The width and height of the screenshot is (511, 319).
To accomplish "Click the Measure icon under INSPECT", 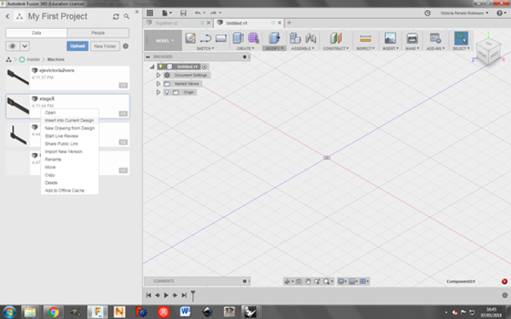I will 365,38.
